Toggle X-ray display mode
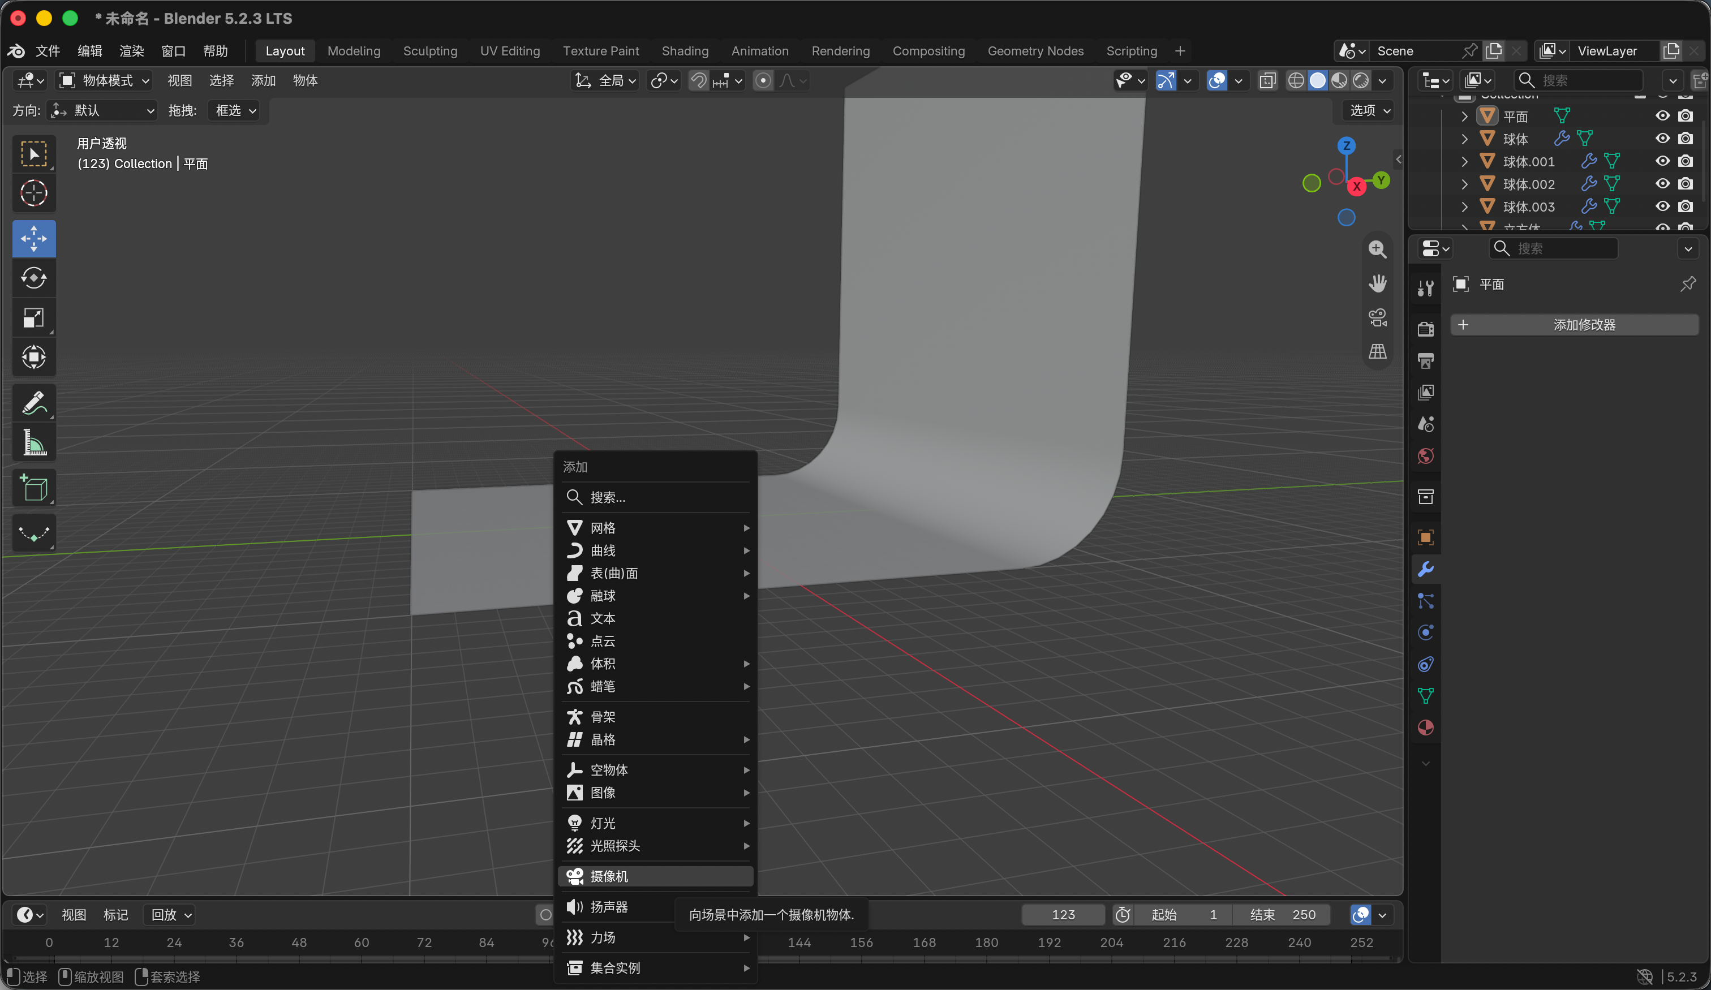Screen dimensions: 1711x990 [1267, 81]
